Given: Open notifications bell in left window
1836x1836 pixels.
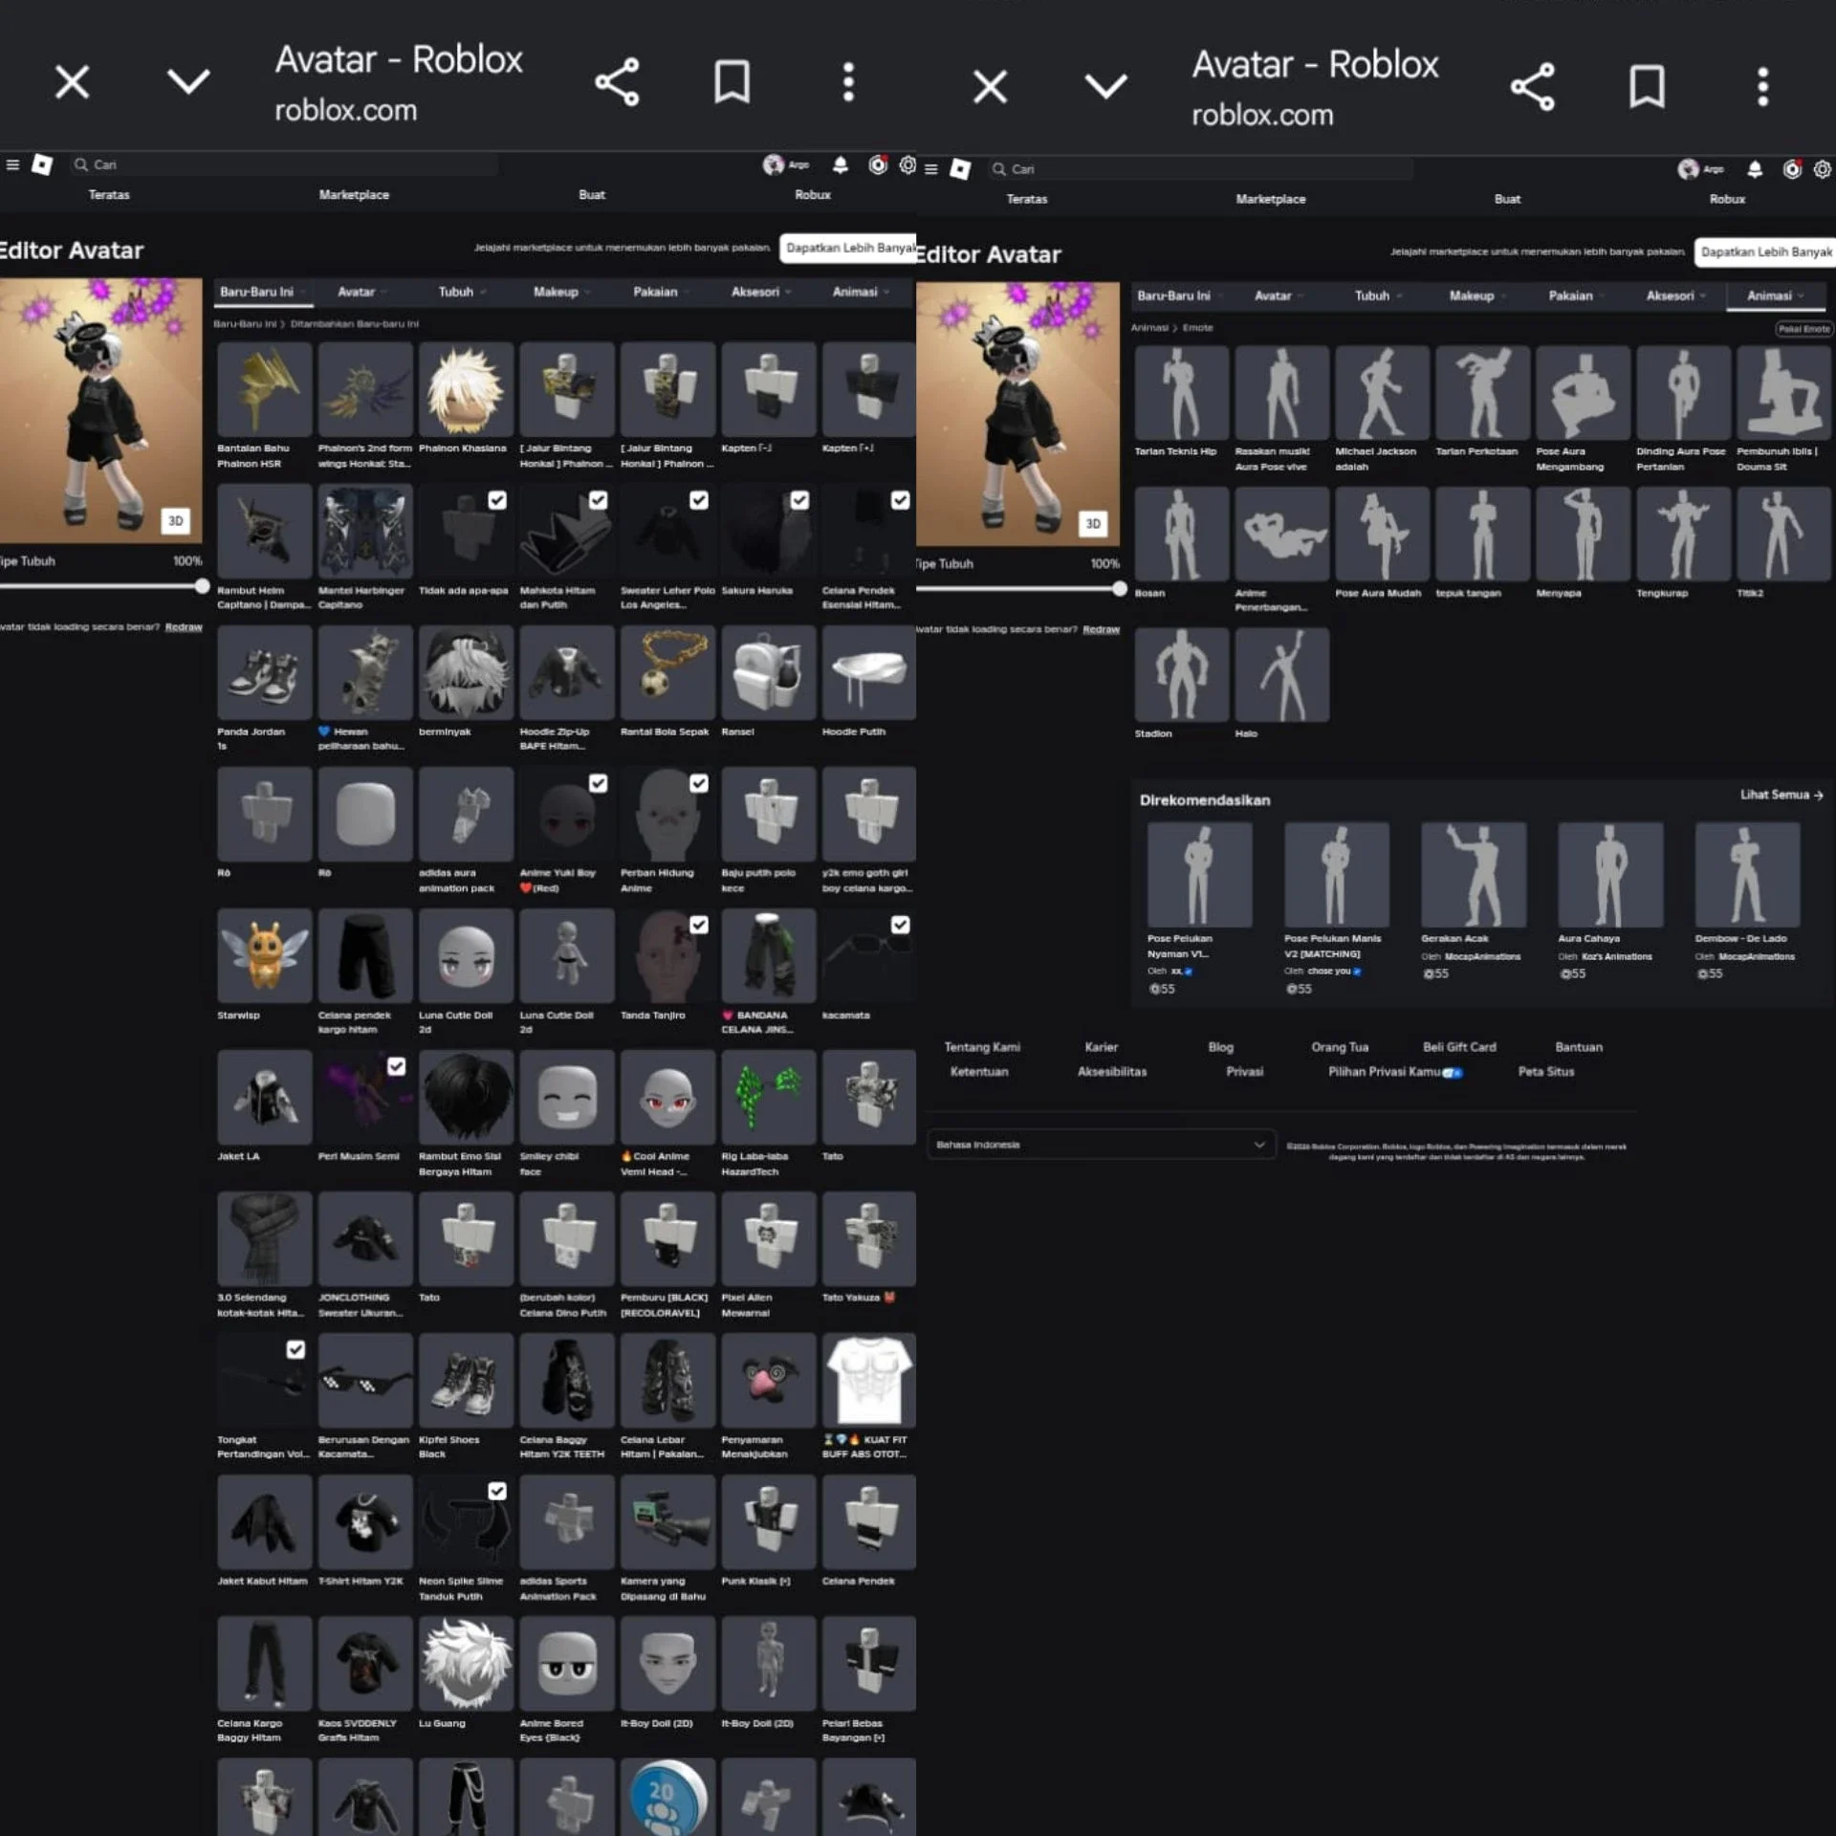Looking at the screenshot, I should point(841,164).
